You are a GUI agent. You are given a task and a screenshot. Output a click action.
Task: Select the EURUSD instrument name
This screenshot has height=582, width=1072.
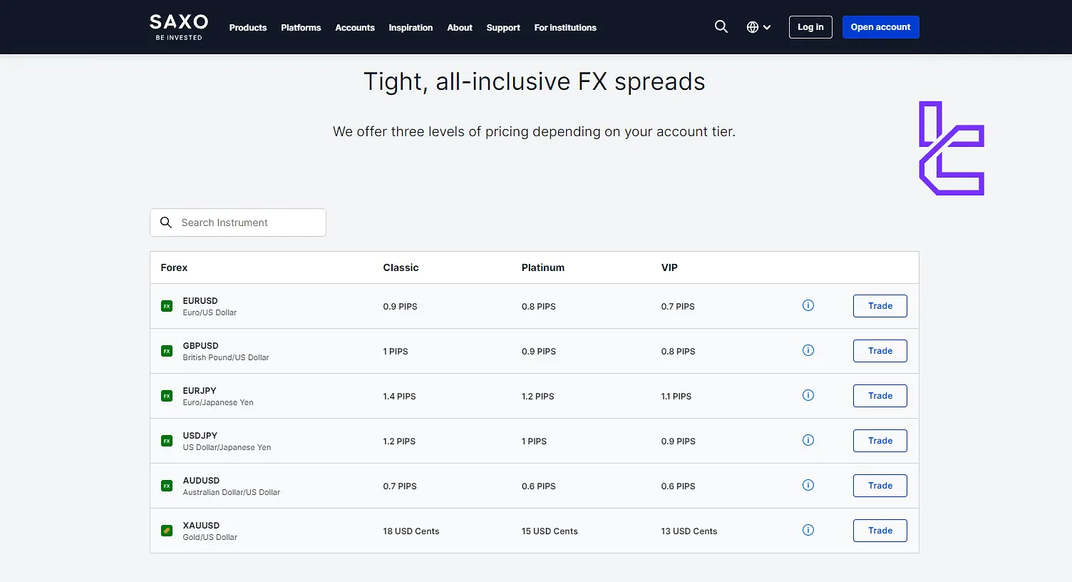(200, 301)
